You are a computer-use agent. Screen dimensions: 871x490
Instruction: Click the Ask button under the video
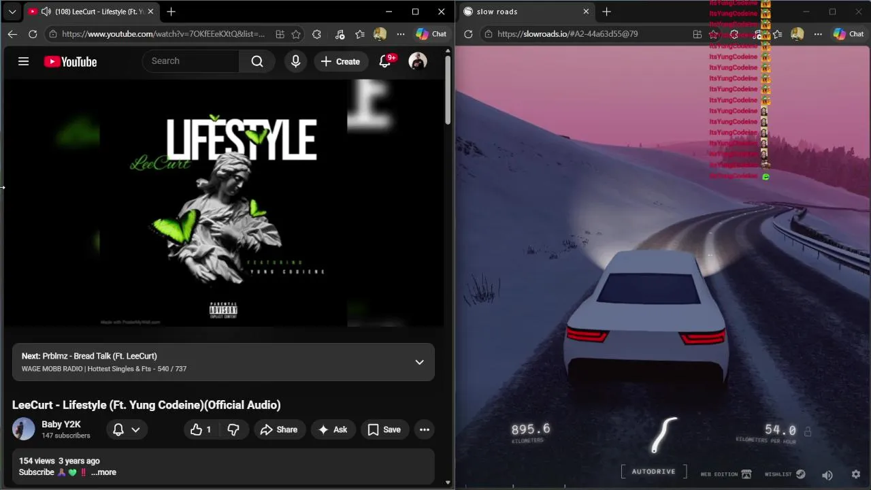pyautogui.click(x=333, y=429)
